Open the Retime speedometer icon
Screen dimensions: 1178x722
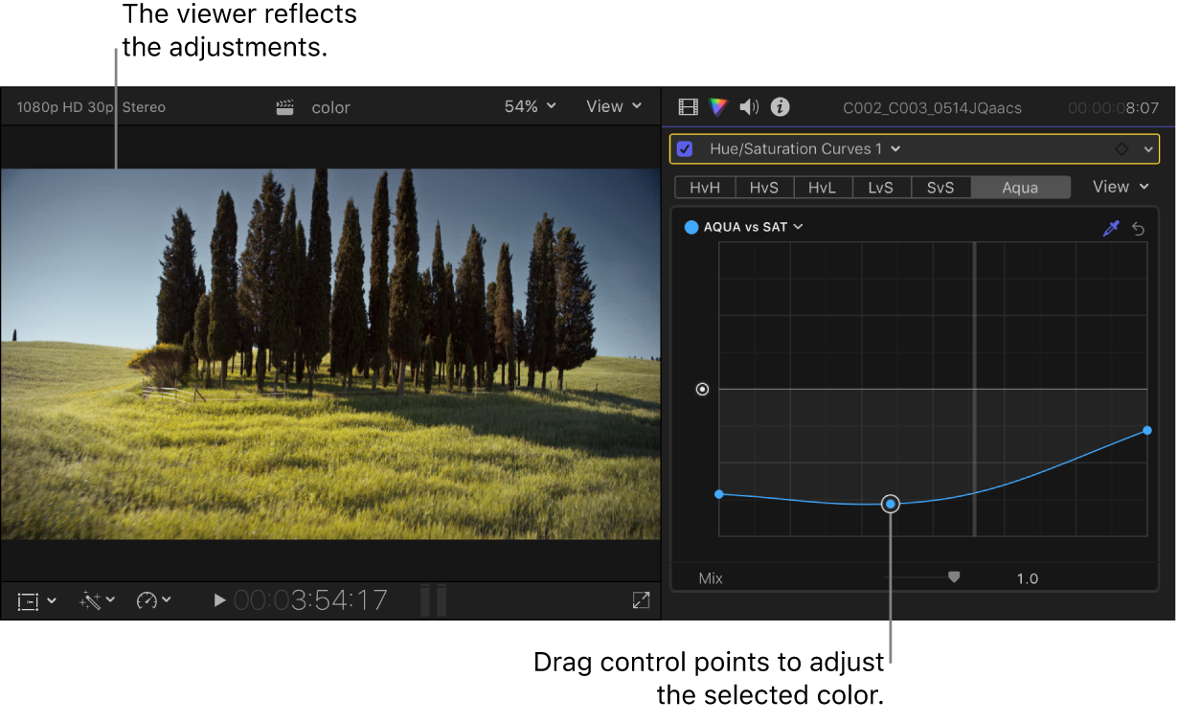(x=149, y=600)
